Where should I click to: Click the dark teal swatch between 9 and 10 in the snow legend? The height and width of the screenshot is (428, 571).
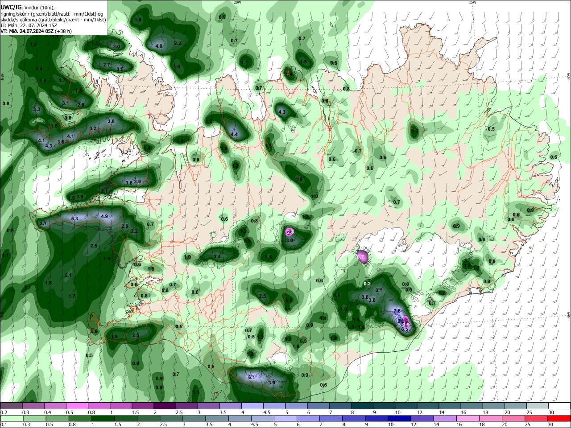click(x=384, y=406)
